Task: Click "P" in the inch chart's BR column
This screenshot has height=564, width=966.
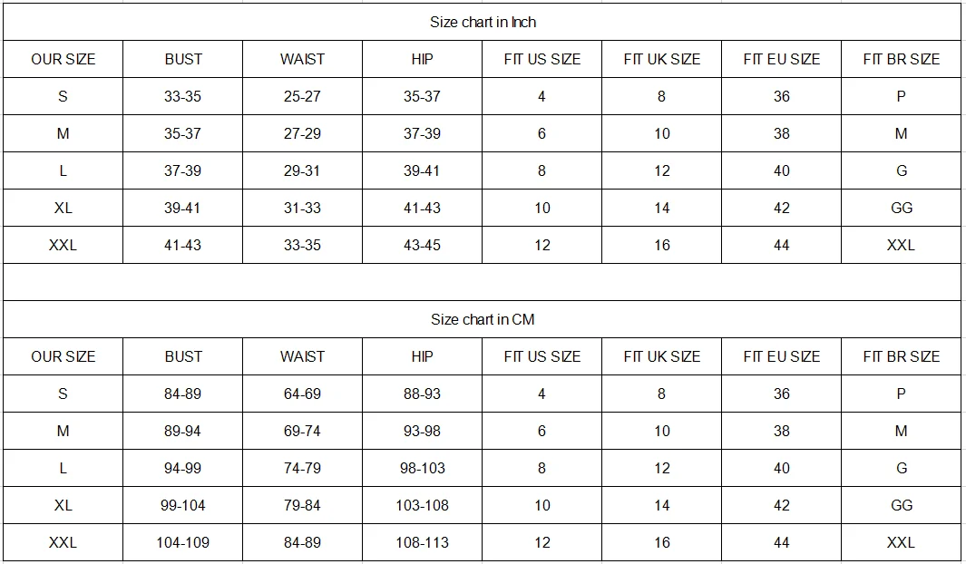Action: [x=901, y=96]
